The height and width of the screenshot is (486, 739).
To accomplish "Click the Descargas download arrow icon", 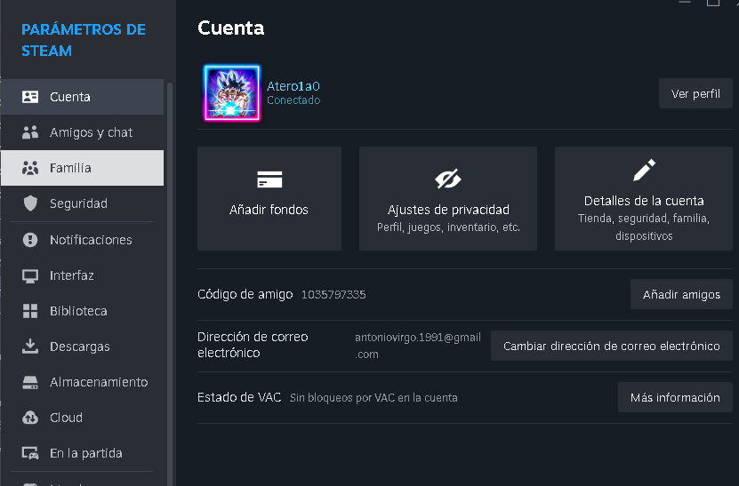I will pyautogui.click(x=30, y=347).
